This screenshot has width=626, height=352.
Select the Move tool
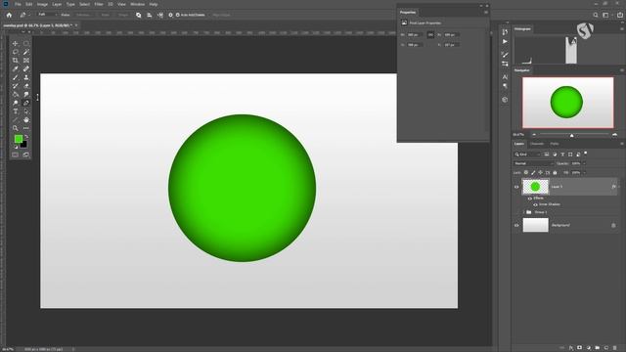(x=16, y=43)
